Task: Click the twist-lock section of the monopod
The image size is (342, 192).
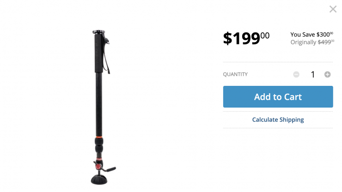Action: click(99, 146)
